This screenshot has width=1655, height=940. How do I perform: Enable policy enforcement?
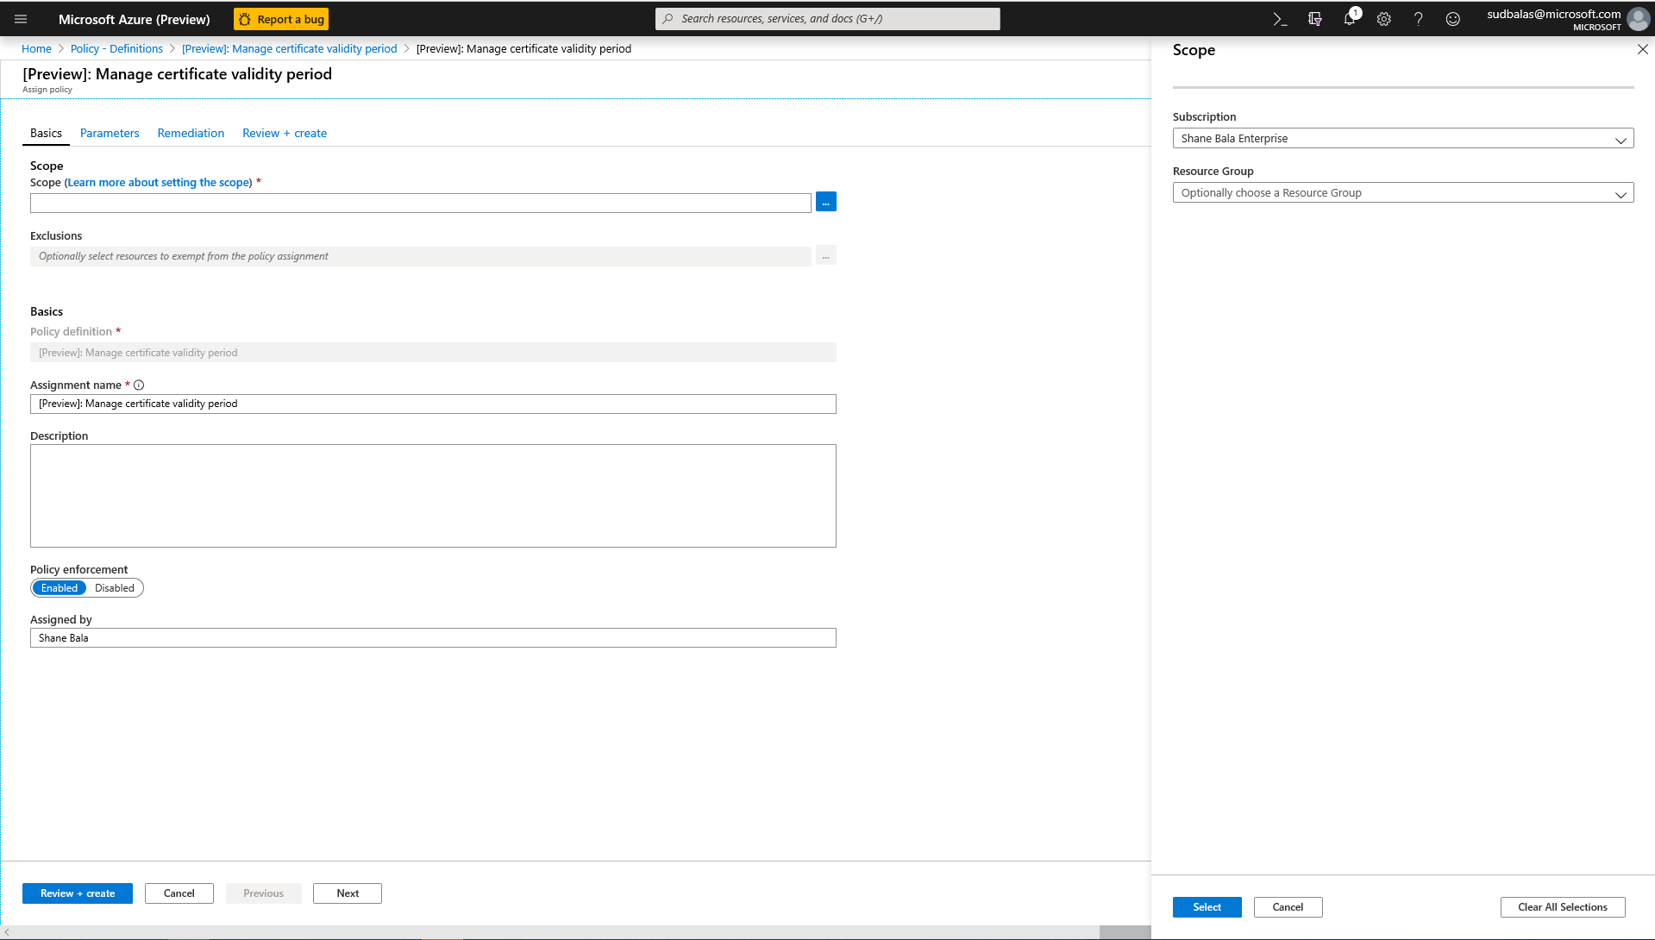(x=59, y=587)
